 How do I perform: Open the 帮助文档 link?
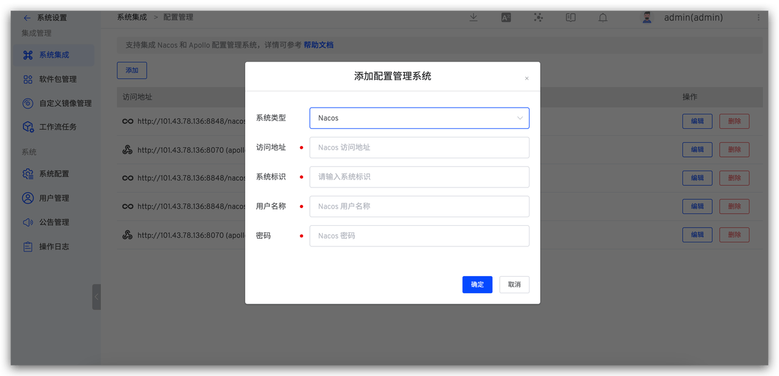click(318, 44)
